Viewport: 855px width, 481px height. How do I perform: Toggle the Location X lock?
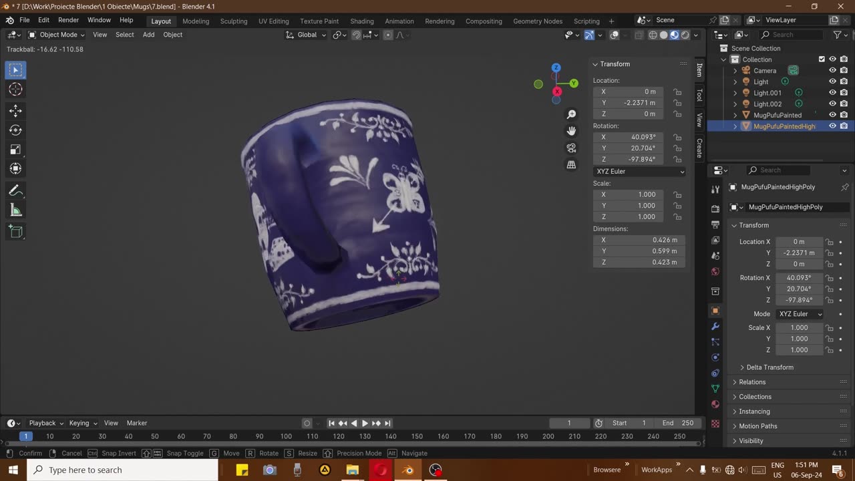tap(677, 92)
